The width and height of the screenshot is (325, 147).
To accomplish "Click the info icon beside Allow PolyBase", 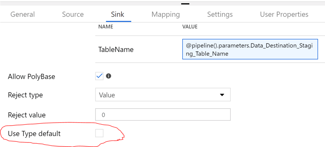I will 109,76.
